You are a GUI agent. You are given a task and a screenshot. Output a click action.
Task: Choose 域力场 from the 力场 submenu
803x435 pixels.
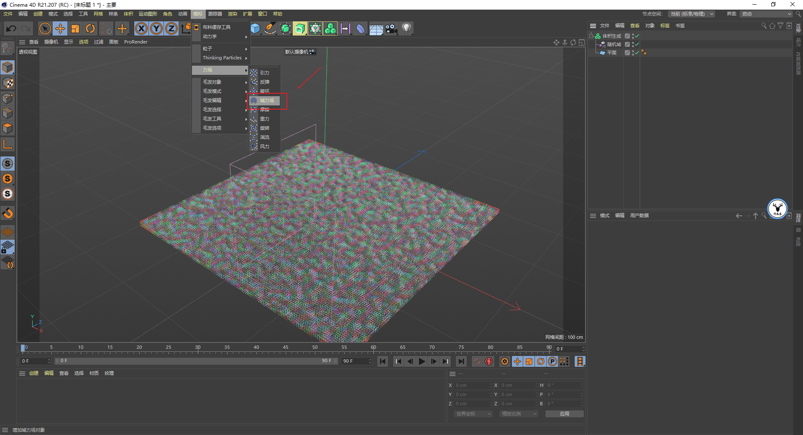pyautogui.click(x=267, y=100)
